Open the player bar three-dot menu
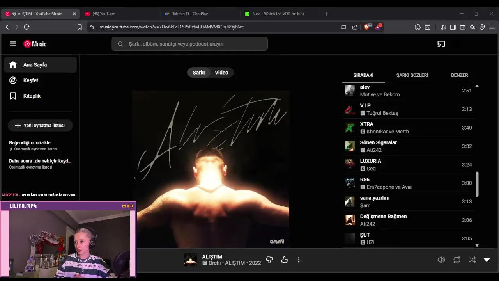 tap(299, 260)
